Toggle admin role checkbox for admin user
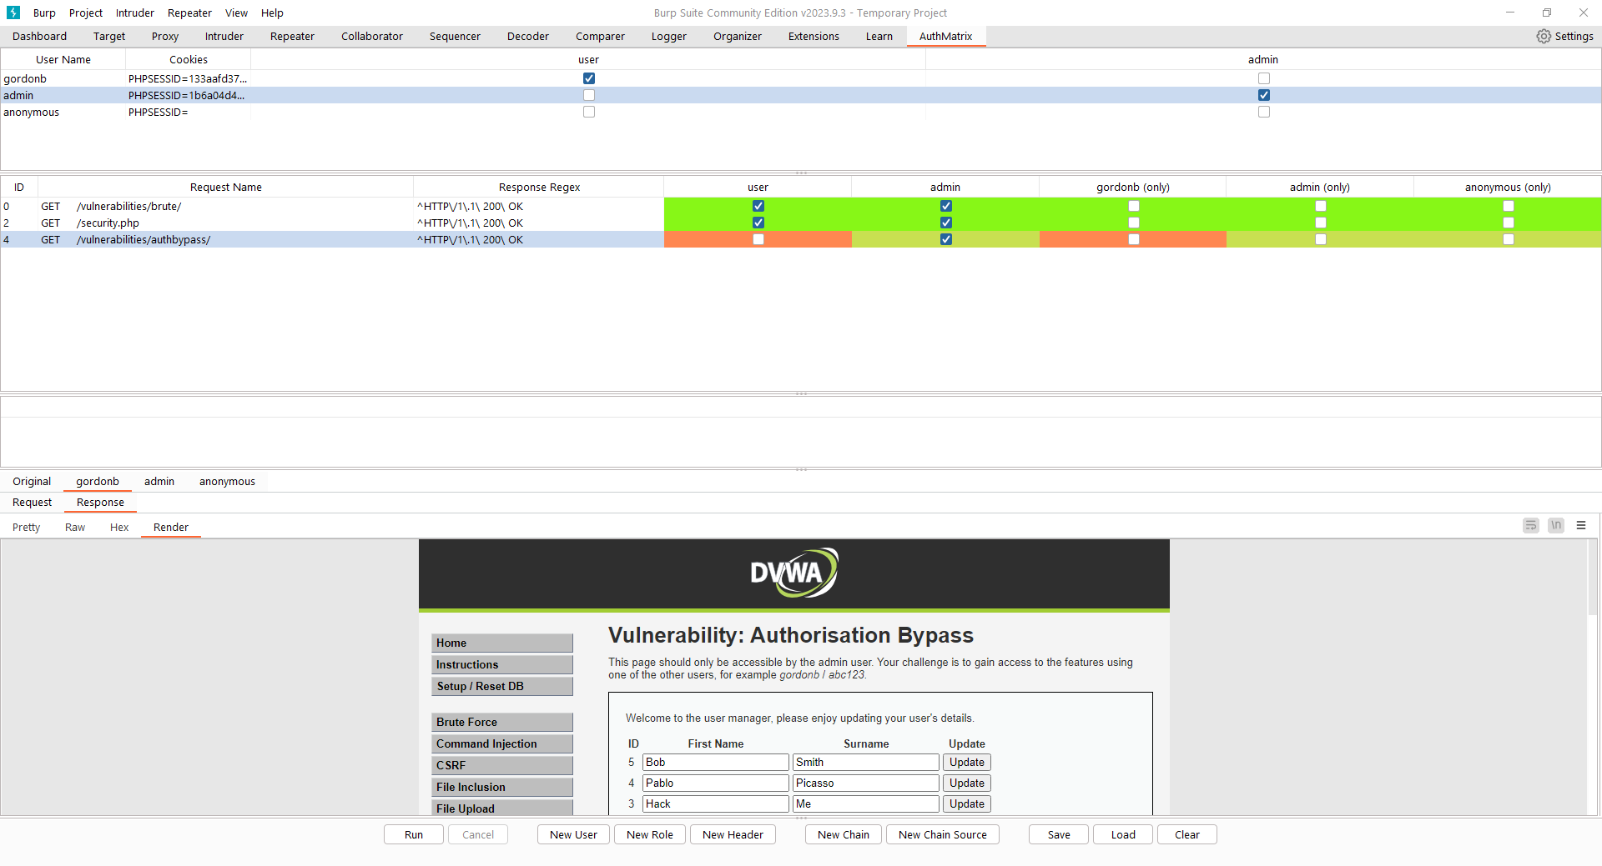Viewport: 1602px width, 866px height. [x=1264, y=95]
